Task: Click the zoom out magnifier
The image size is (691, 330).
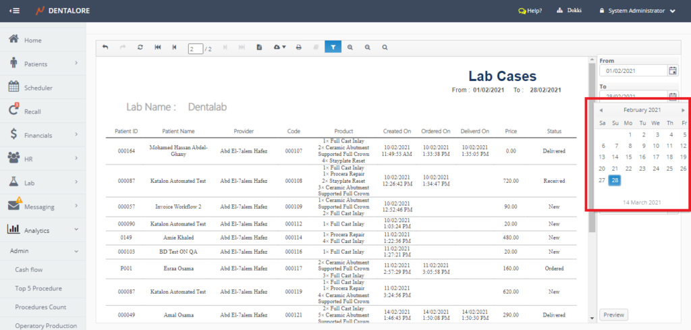Action: (368, 47)
